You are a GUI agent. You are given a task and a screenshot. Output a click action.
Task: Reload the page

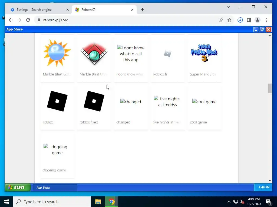28,20
